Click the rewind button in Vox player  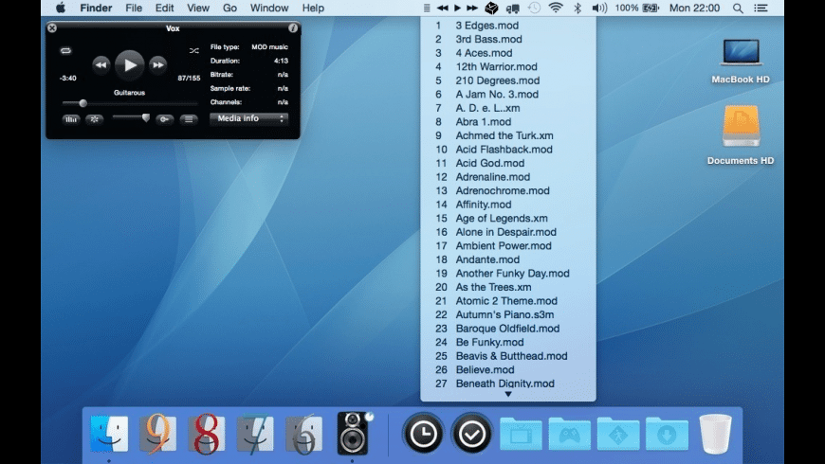point(101,64)
